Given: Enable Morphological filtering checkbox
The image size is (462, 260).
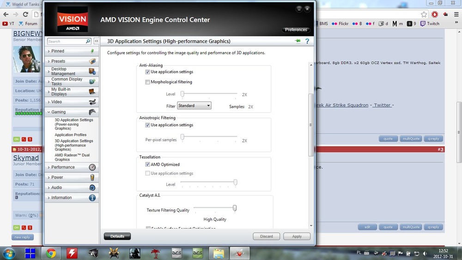Looking at the screenshot, I should pyautogui.click(x=147, y=82).
